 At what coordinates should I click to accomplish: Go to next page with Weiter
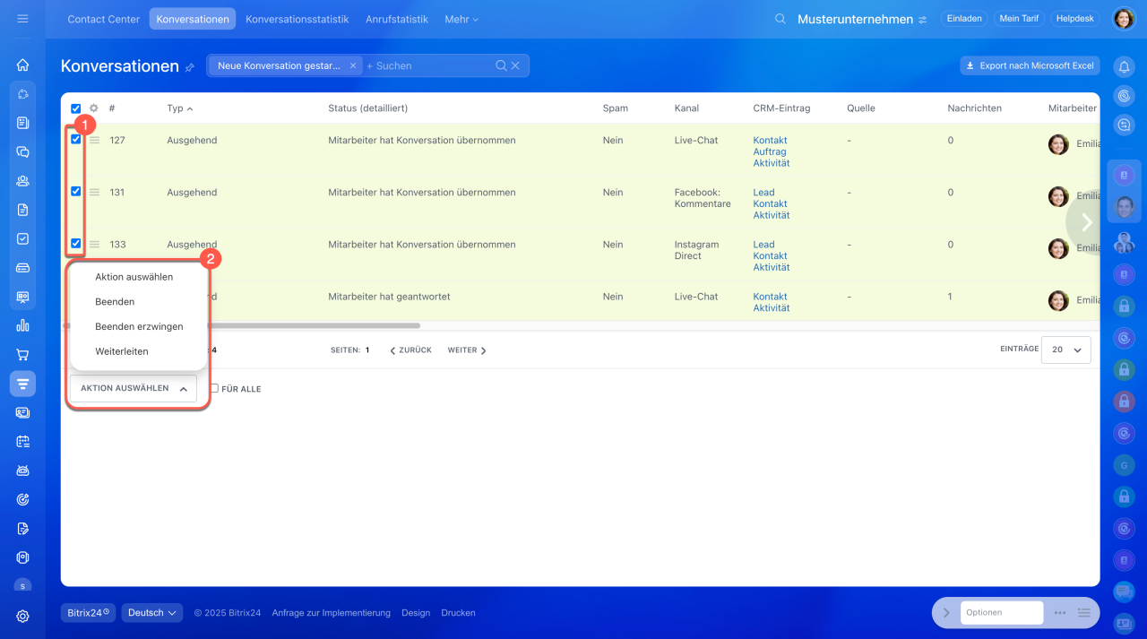(x=467, y=350)
